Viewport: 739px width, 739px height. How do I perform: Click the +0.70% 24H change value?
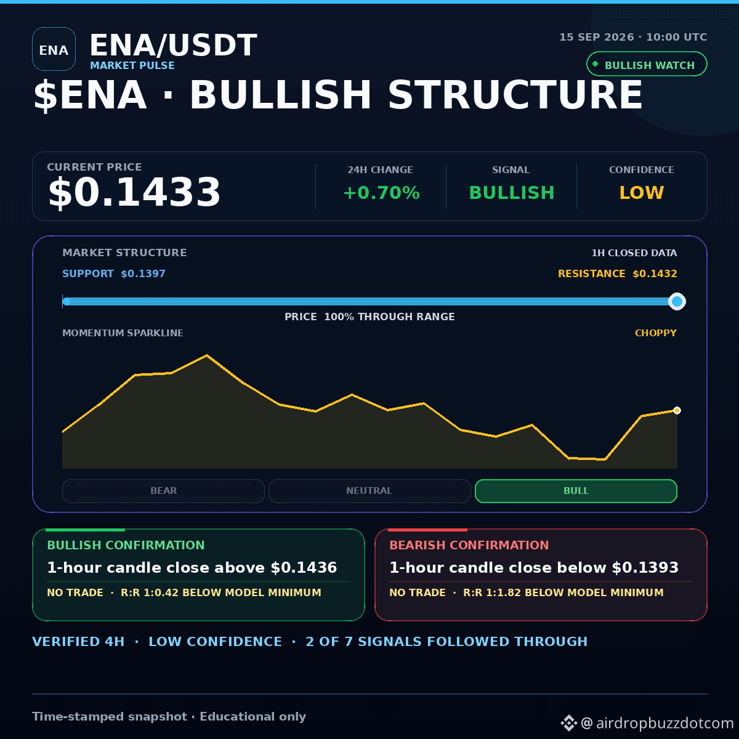[381, 193]
